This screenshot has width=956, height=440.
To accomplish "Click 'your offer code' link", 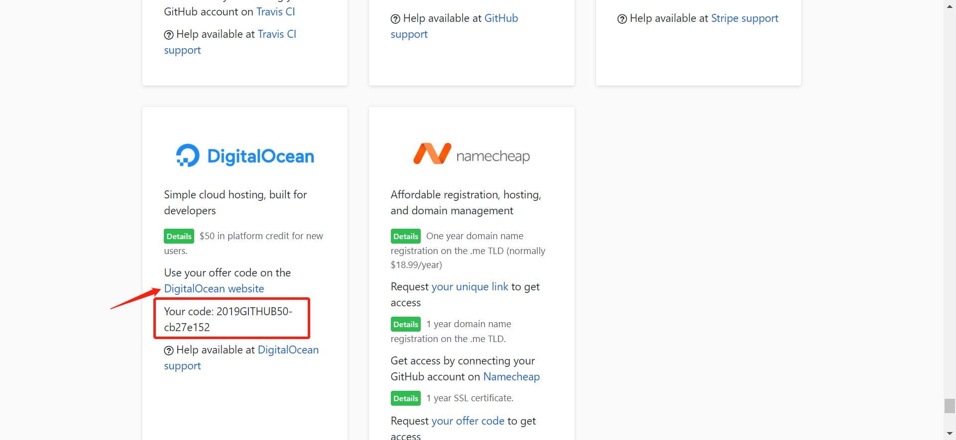I will click(x=468, y=421).
